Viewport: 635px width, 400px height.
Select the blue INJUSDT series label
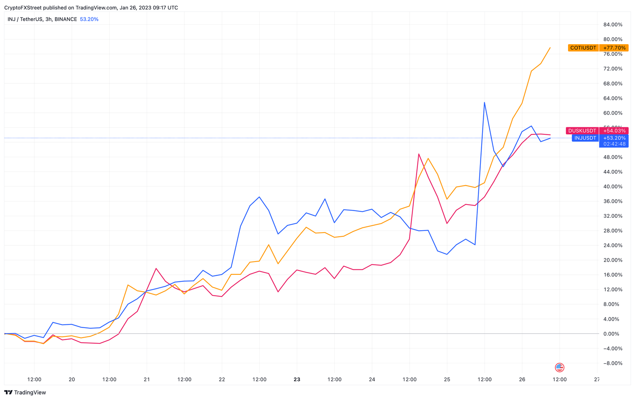pos(585,138)
